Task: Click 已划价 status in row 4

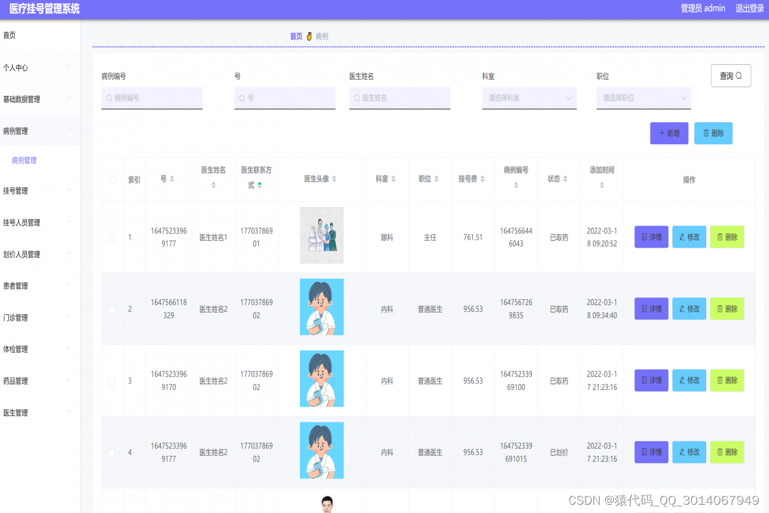Action: 559,452
